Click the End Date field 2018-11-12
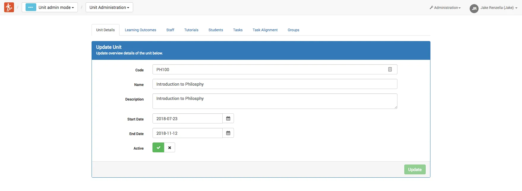 coord(188,133)
